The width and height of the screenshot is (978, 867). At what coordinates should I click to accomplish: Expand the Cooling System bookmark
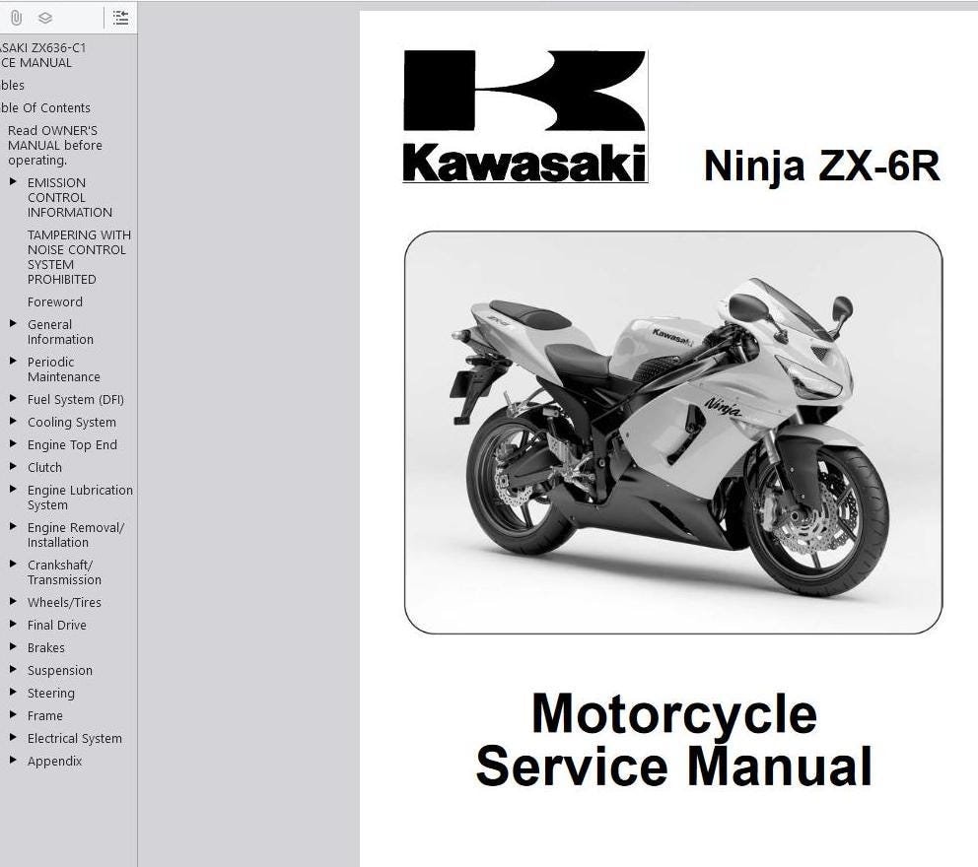point(13,422)
